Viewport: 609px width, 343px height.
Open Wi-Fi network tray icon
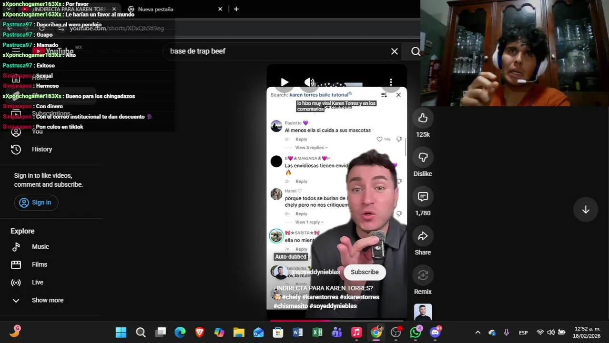point(540,333)
